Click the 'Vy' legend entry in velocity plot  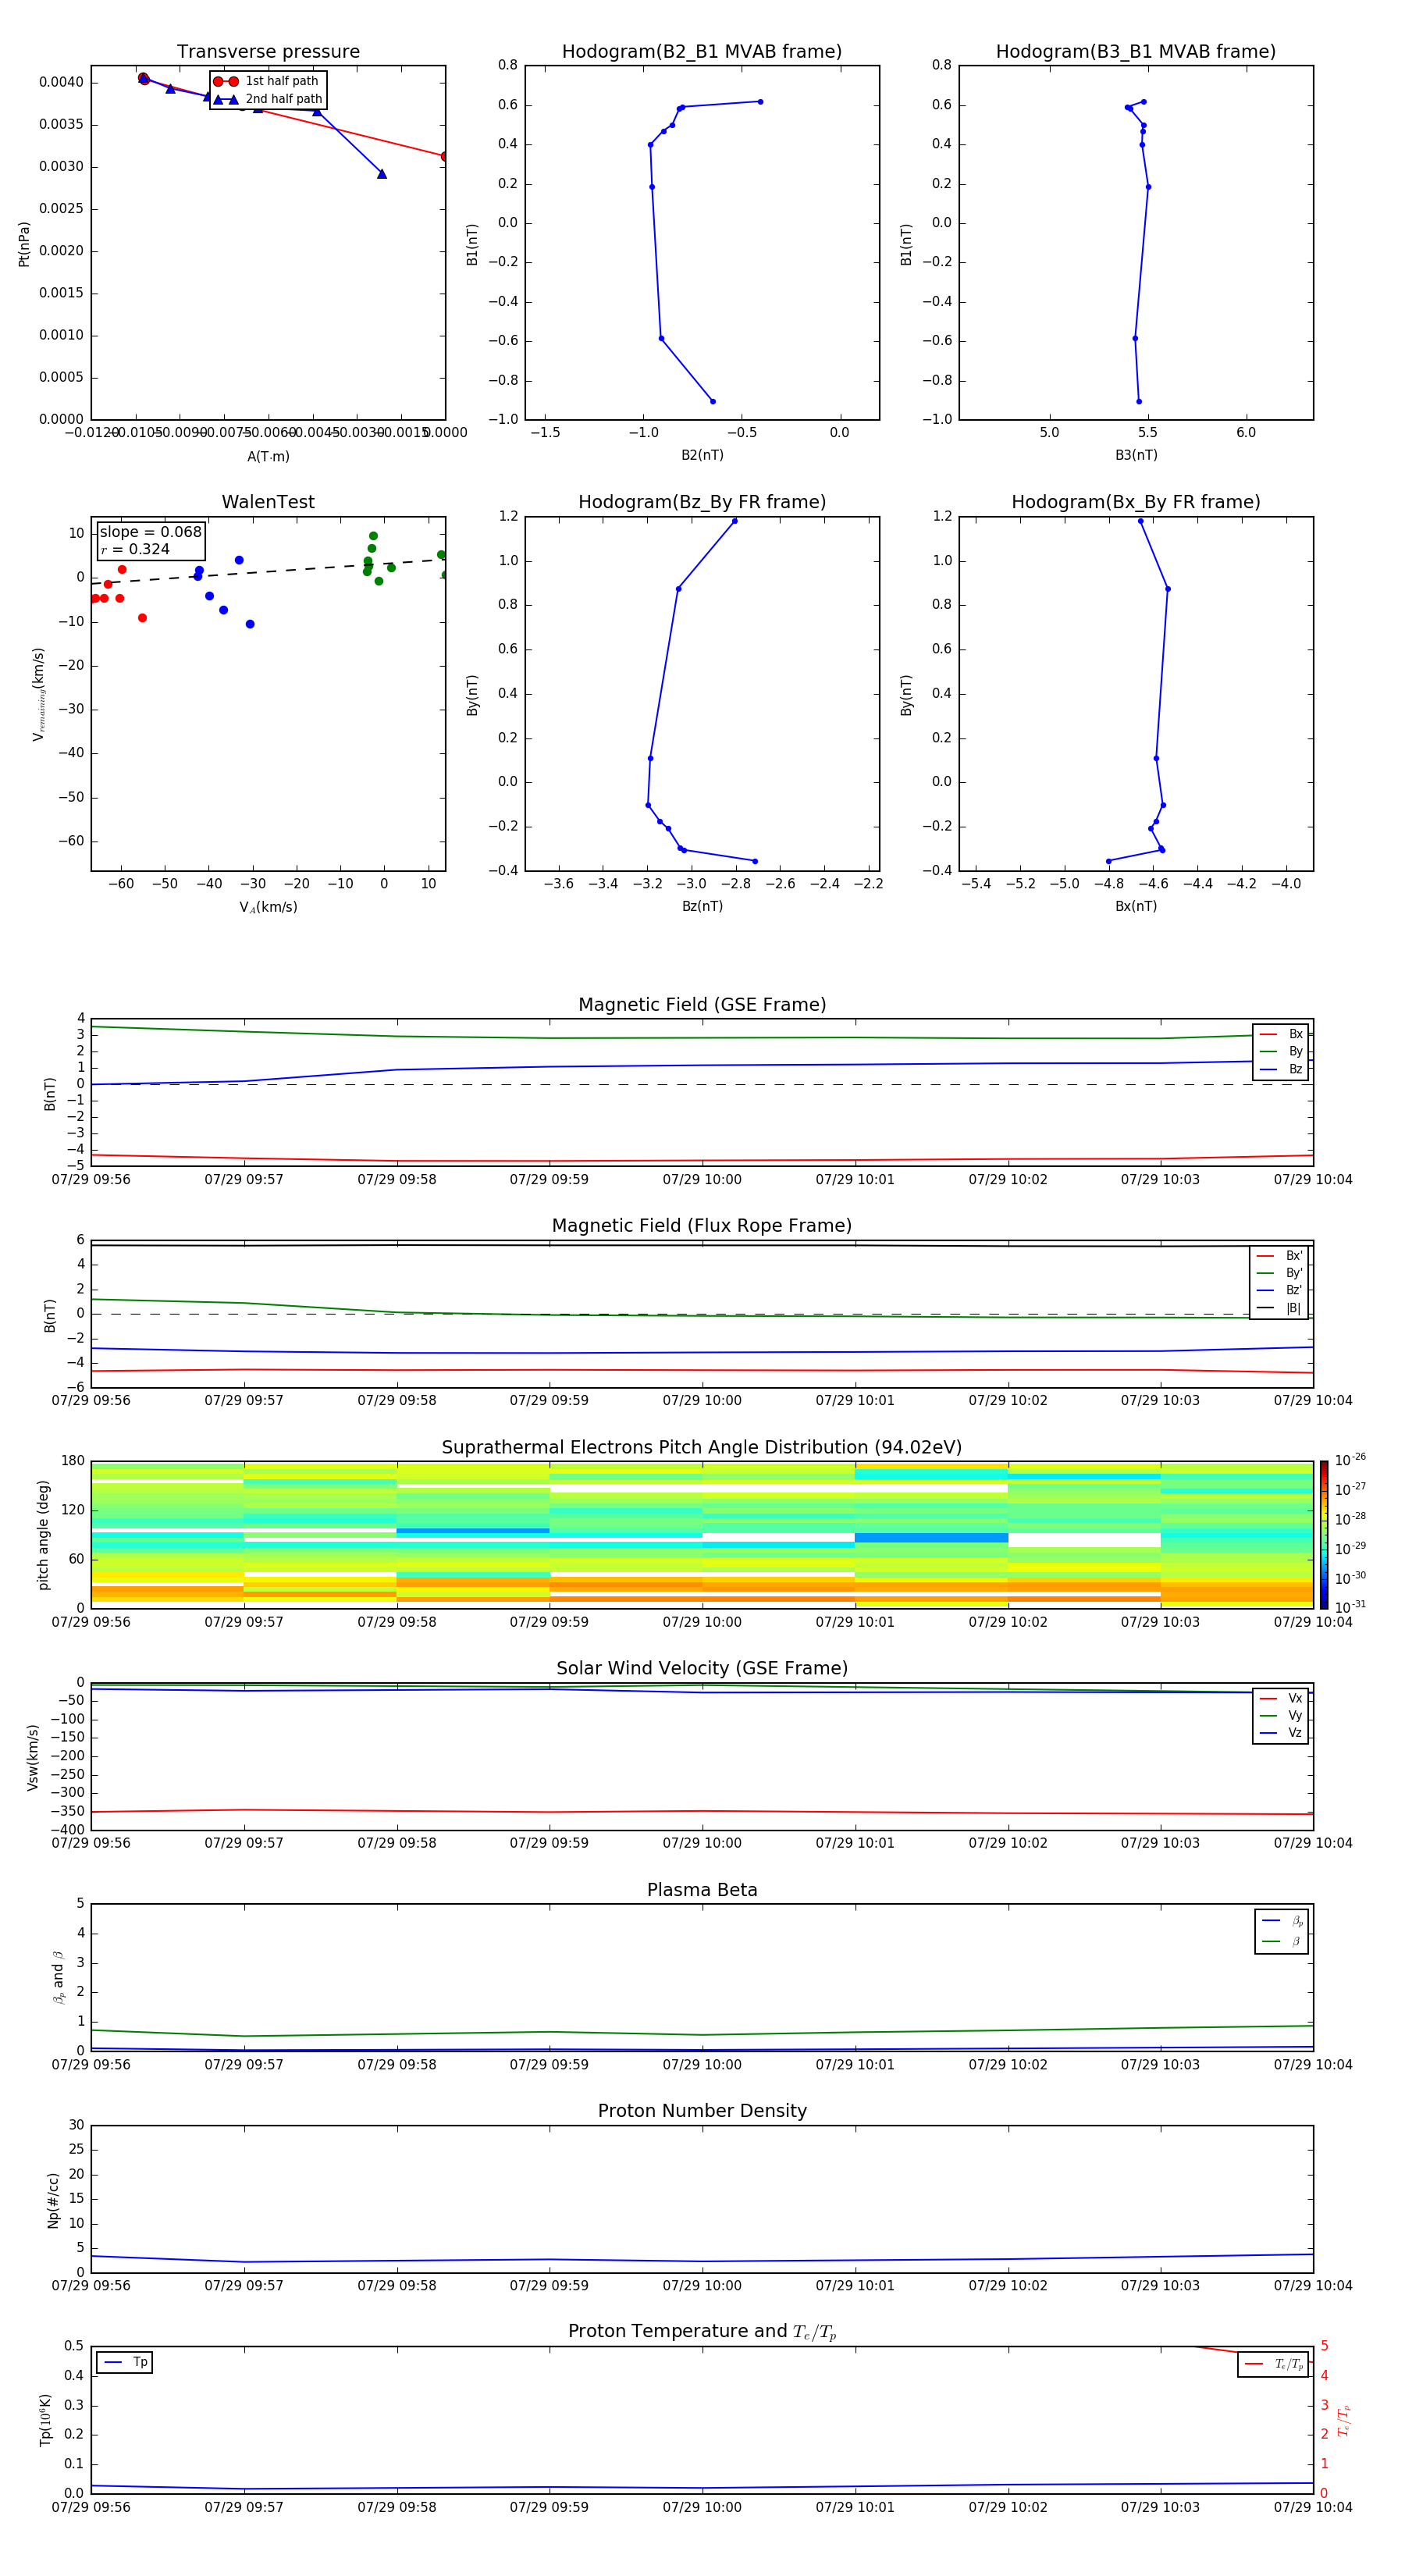pos(1281,1716)
